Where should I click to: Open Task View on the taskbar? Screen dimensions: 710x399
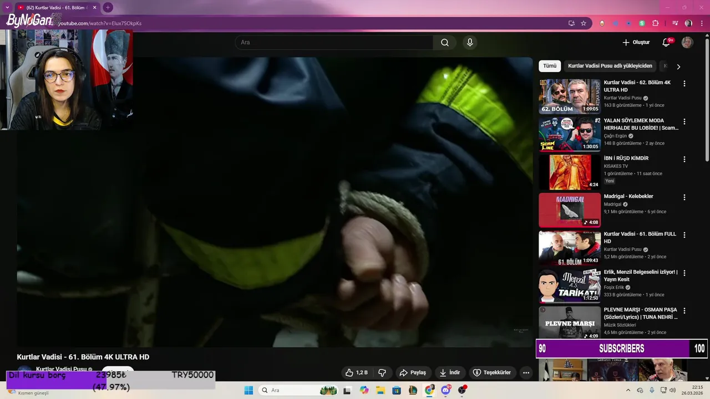point(347,391)
